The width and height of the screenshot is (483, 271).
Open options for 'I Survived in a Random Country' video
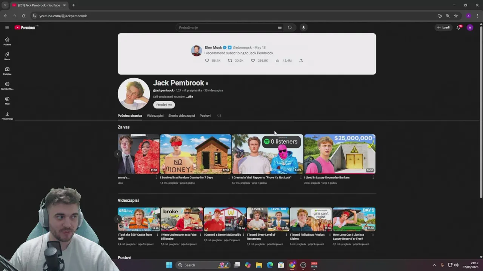pos(229,177)
